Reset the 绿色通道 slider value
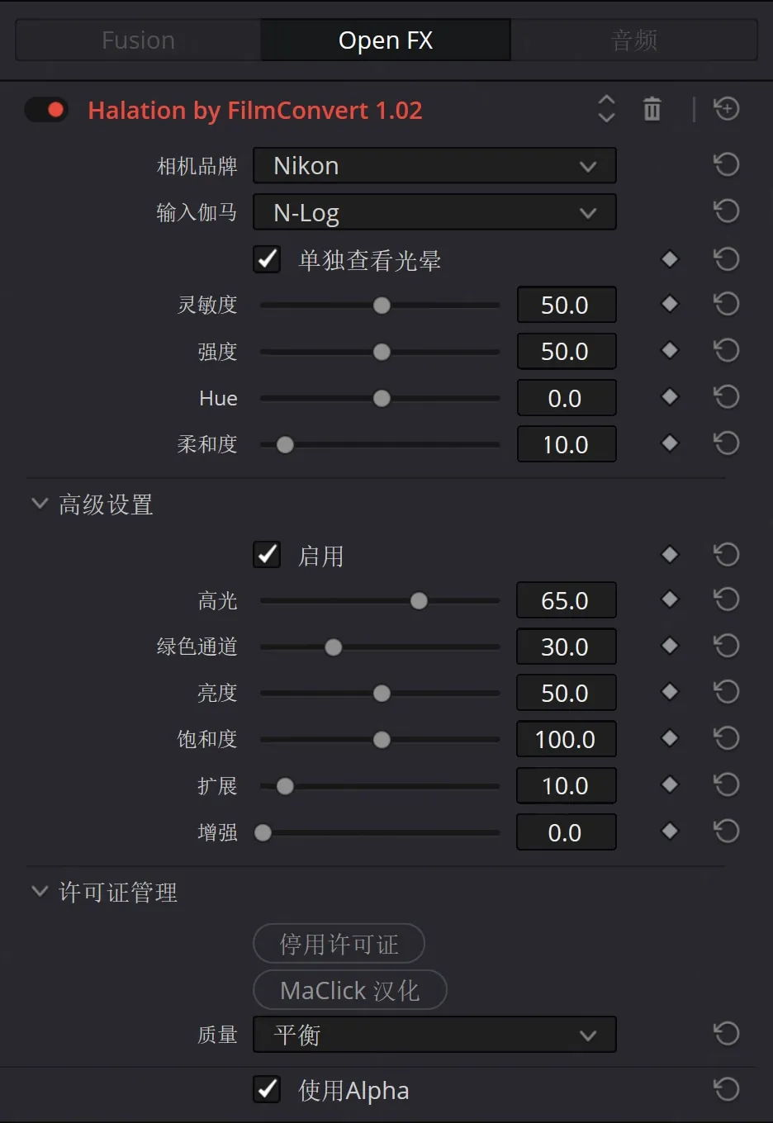 pos(727,646)
